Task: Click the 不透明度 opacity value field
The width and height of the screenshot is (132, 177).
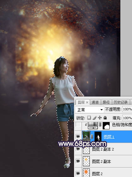Action: pyautogui.click(x=127, y=109)
